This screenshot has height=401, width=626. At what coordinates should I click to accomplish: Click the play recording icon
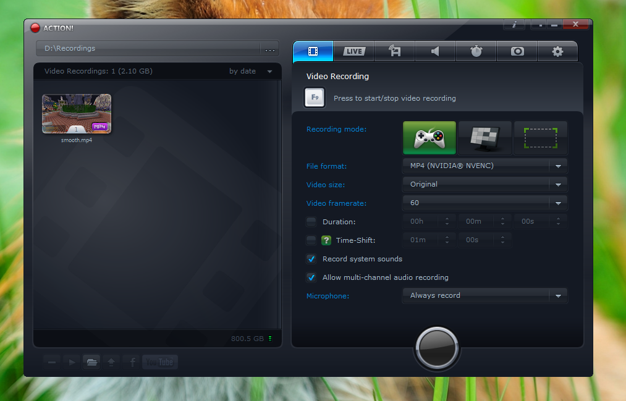click(x=72, y=362)
